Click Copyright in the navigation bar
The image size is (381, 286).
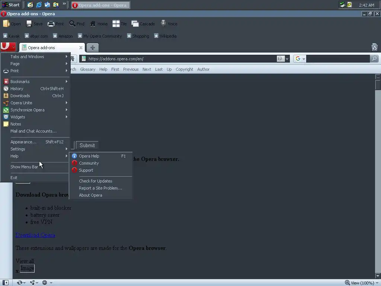pos(185,69)
